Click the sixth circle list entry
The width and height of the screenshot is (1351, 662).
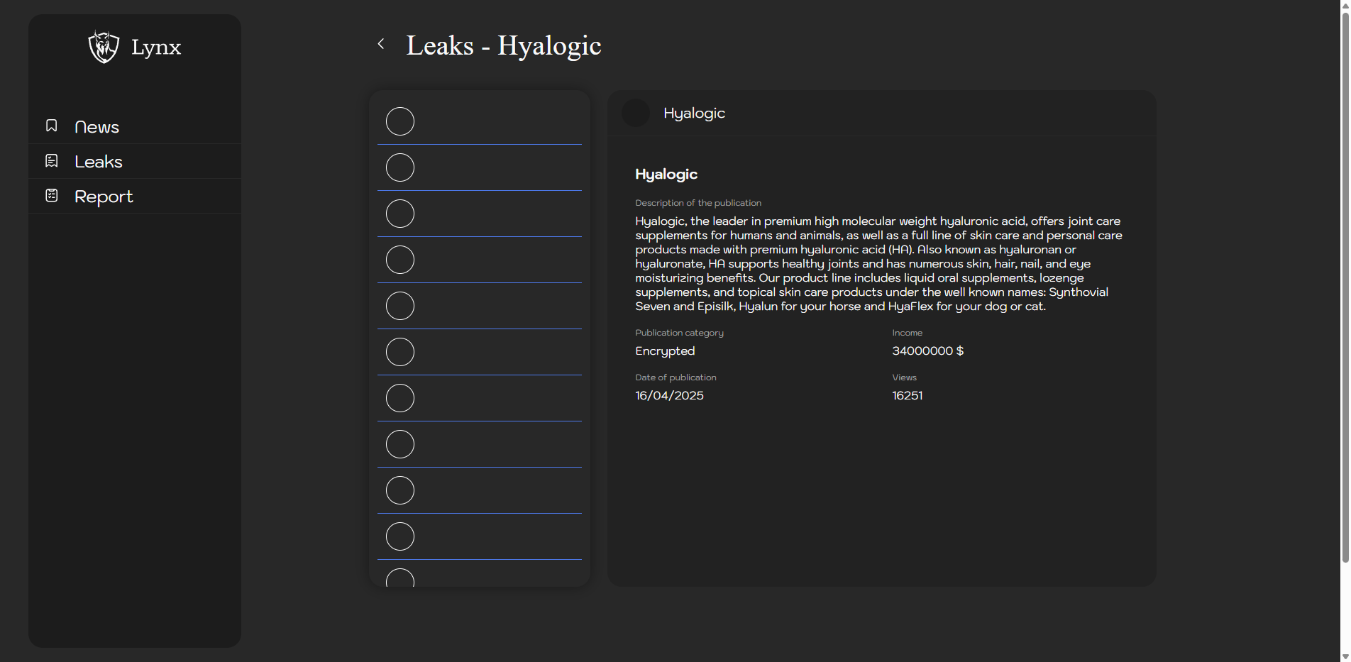pyautogui.click(x=400, y=352)
